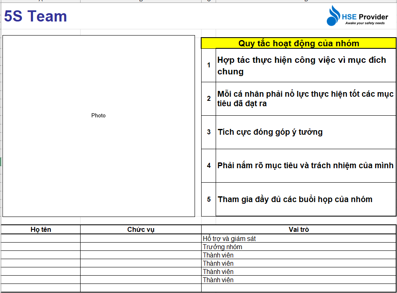Screen dimensions: 397x293
Task: Select the 'Họ tên' column header
Action: pyautogui.click(x=41, y=229)
